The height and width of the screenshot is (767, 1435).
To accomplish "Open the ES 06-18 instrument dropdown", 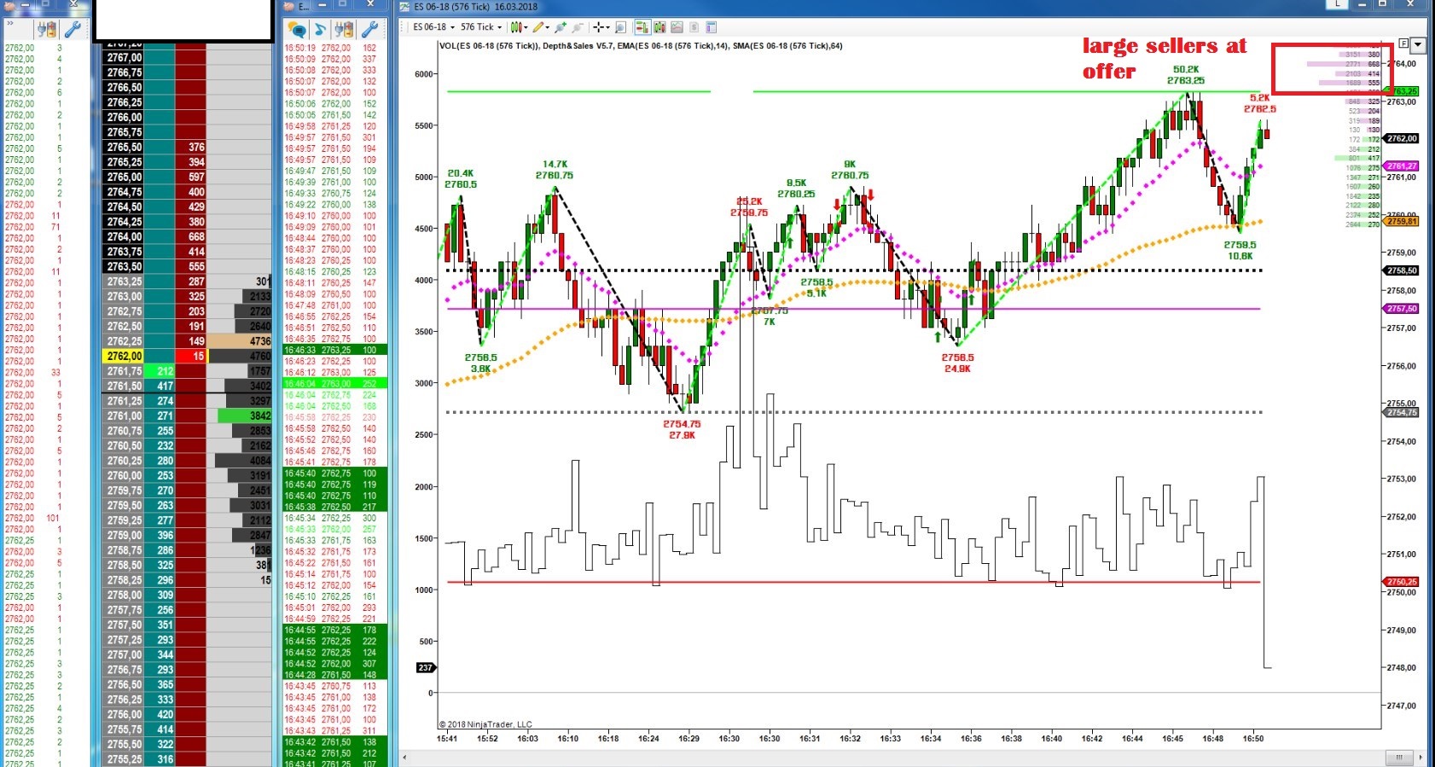I will coord(433,27).
